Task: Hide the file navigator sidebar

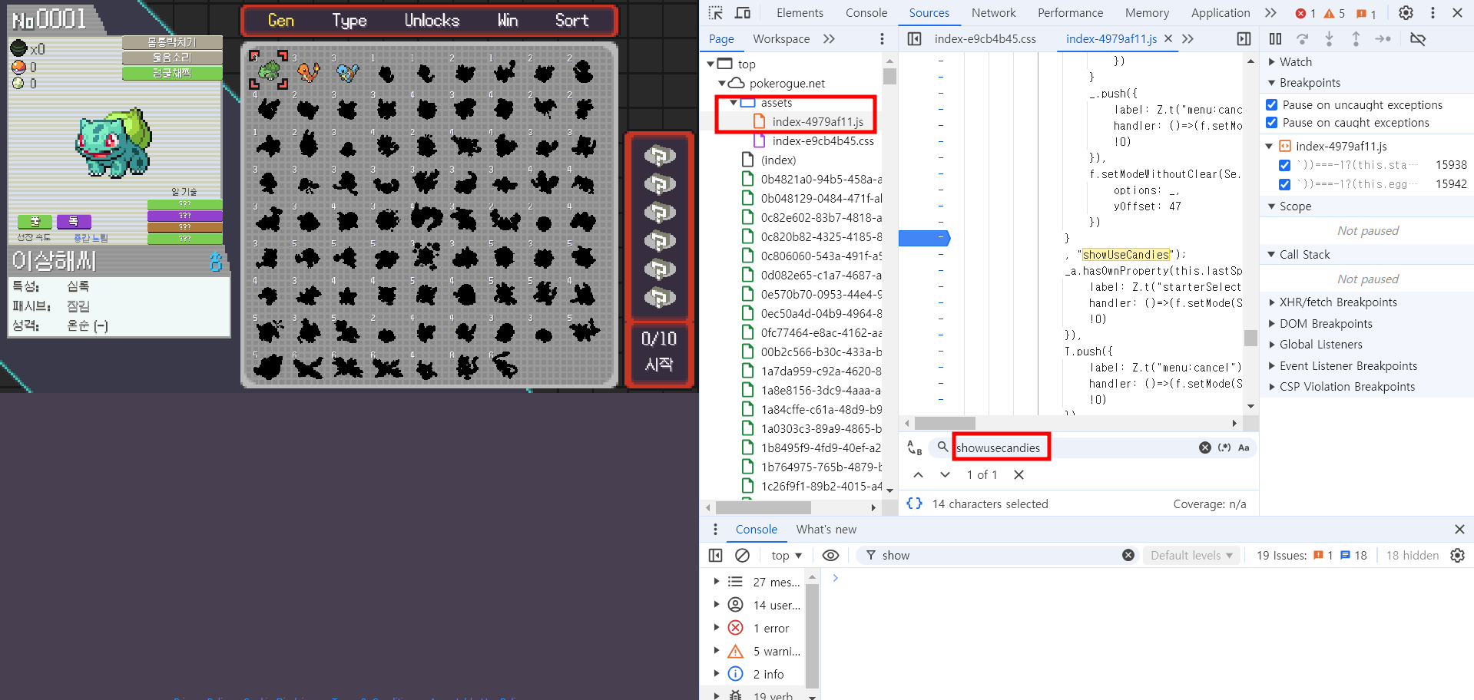Action: click(914, 39)
